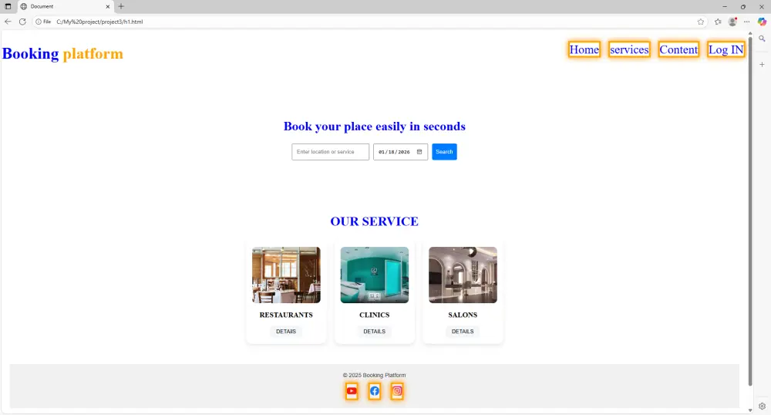Open the Content nav link
This screenshot has height=415, width=771.
pos(678,49)
